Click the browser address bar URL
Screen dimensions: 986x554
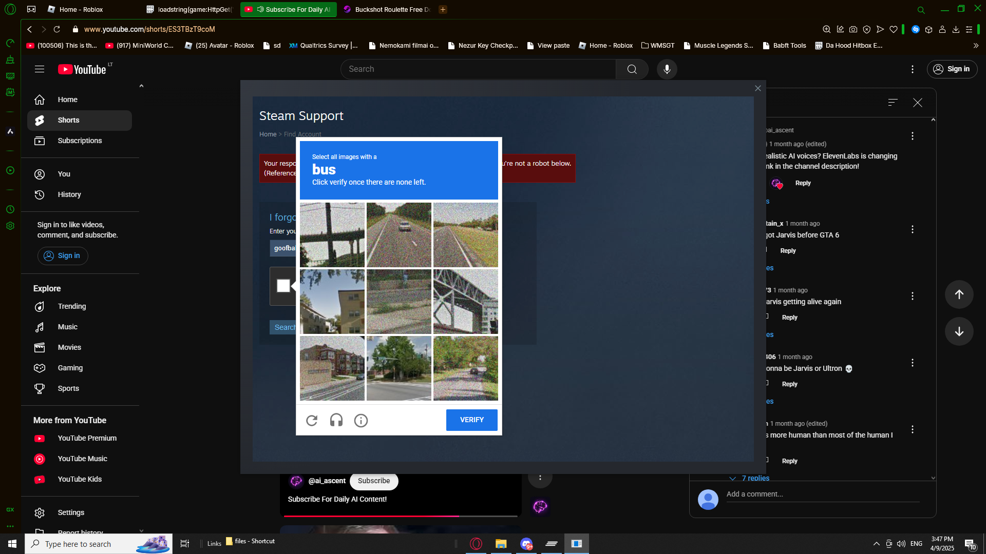point(149,29)
